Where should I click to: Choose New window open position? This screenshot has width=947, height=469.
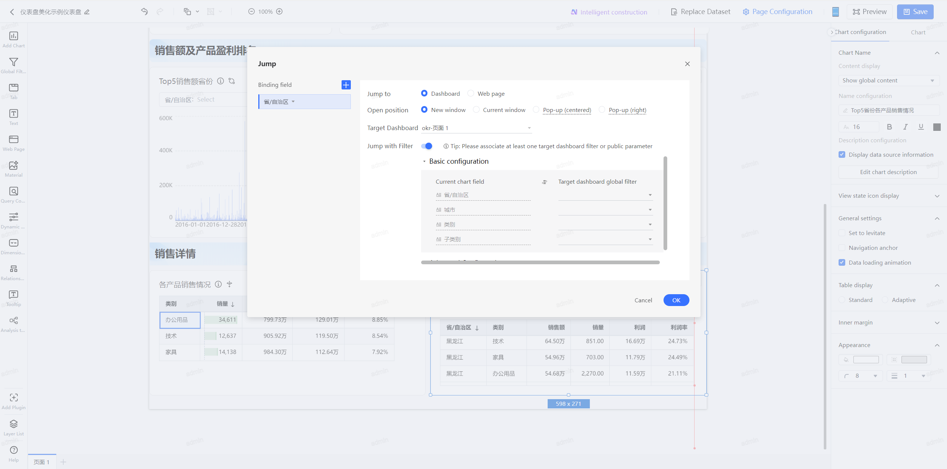pos(424,110)
